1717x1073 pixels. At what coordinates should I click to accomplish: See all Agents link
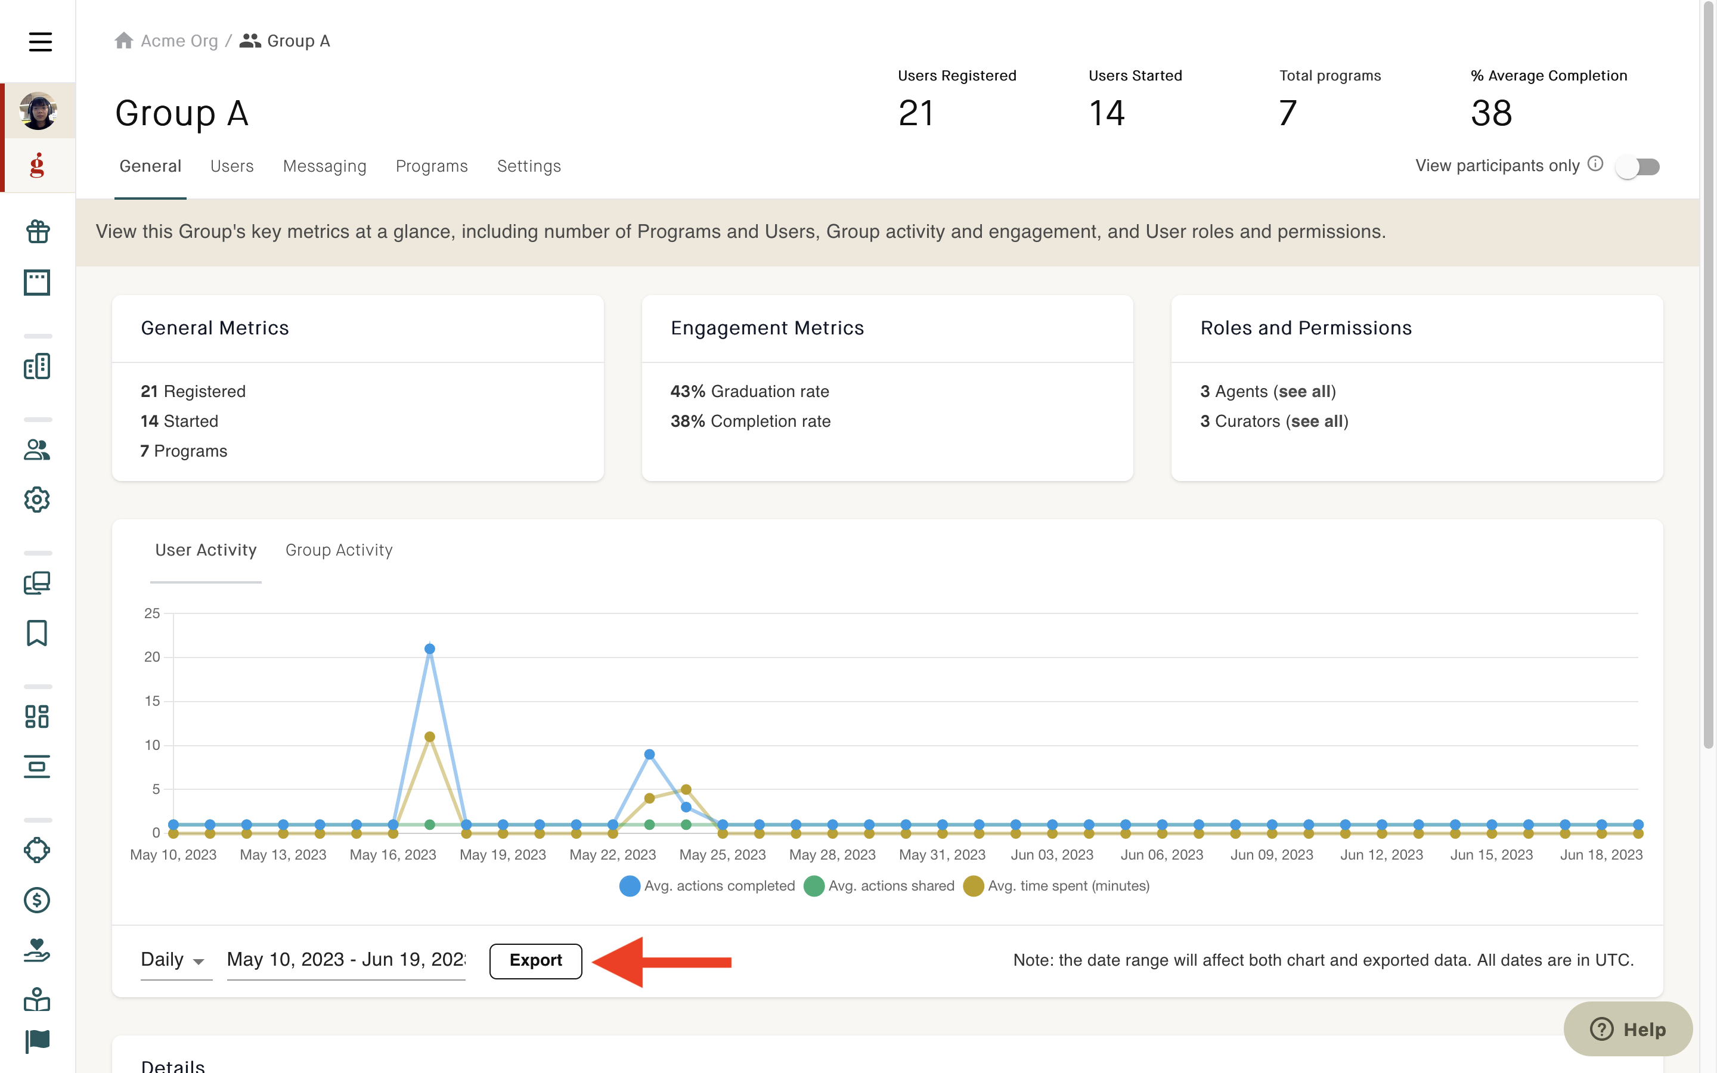pyautogui.click(x=1306, y=391)
